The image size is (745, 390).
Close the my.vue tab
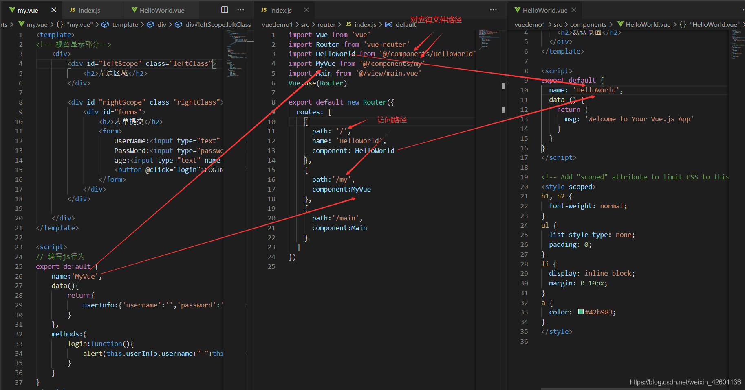(x=54, y=10)
